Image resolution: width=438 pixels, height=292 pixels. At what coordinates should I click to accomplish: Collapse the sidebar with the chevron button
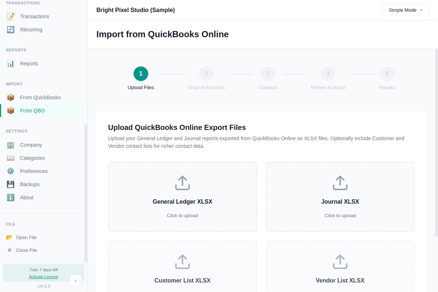point(76,280)
